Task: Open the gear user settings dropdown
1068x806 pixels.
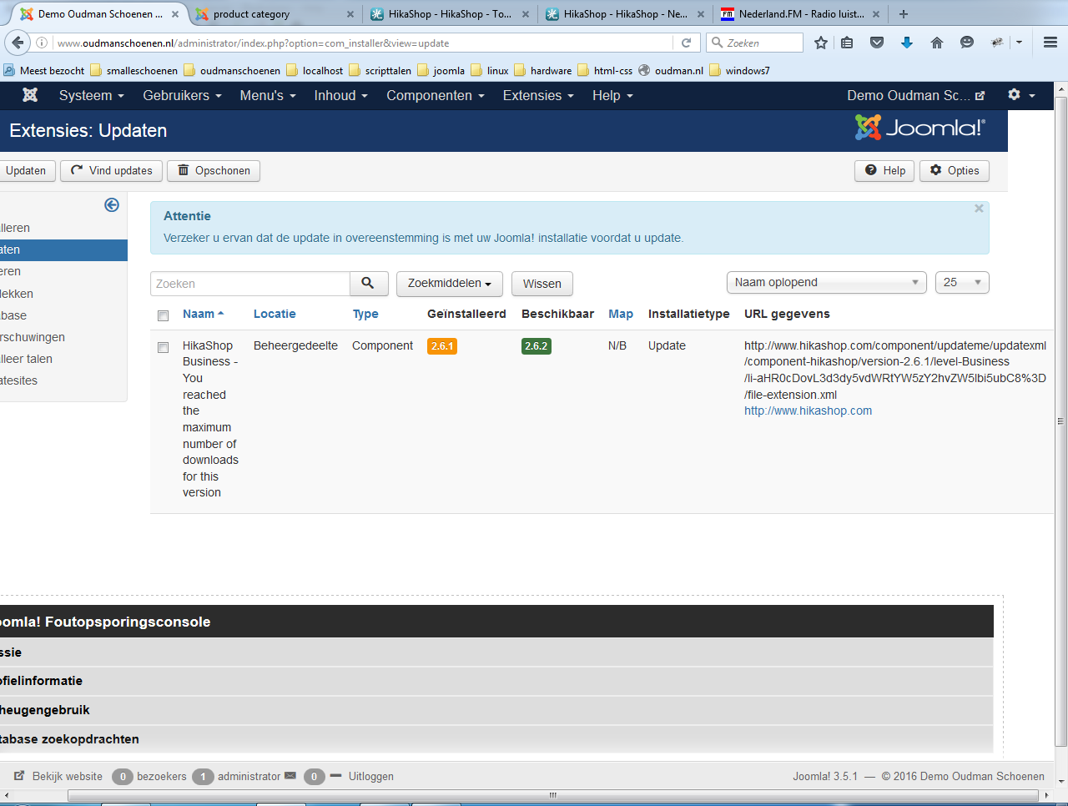Action: tap(1021, 95)
